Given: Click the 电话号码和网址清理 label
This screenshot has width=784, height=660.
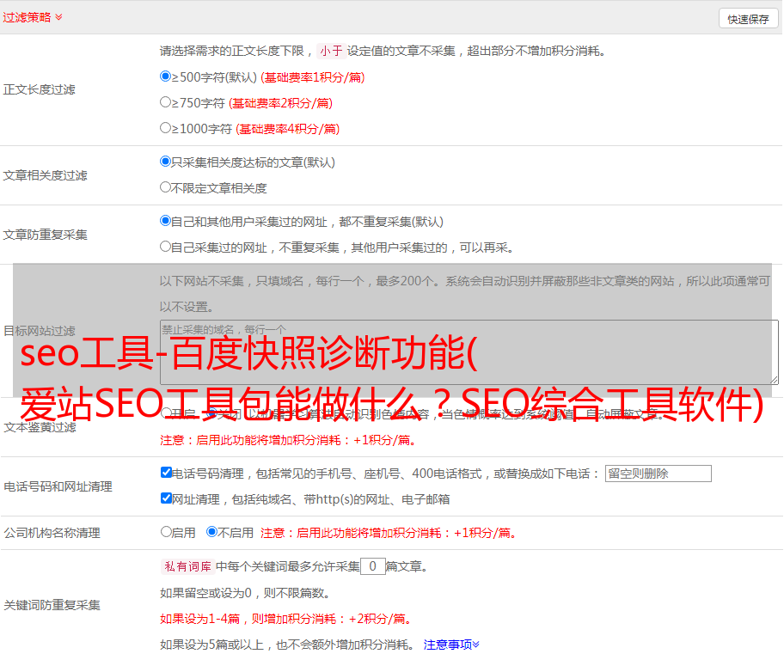Looking at the screenshot, I should [58, 486].
